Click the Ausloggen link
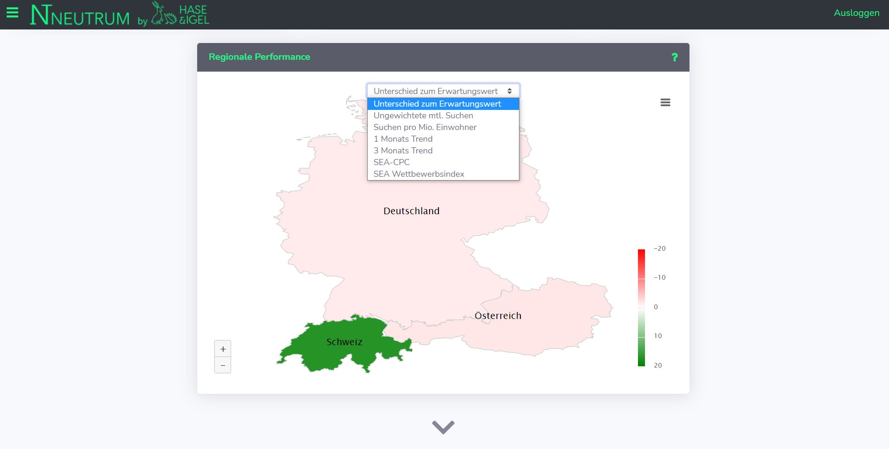889x449 pixels. pyautogui.click(x=856, y=13)
